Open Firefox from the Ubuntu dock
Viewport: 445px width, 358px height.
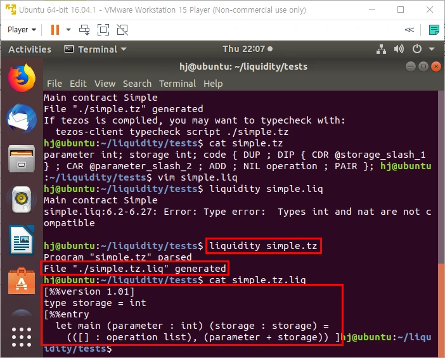click(x=22, y=78)
